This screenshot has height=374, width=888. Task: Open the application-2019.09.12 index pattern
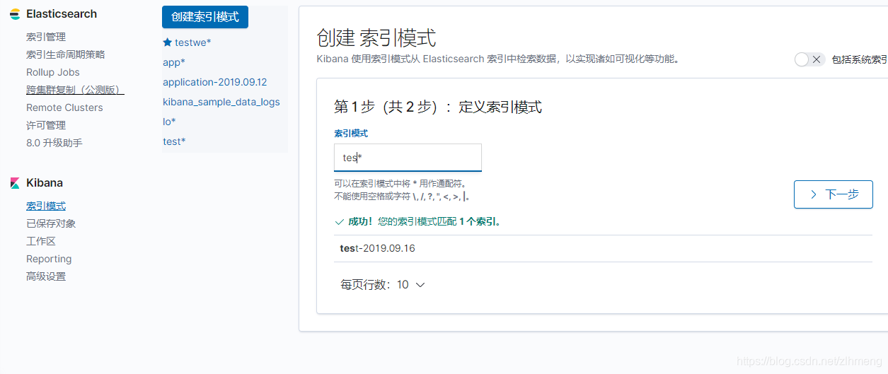click(215, 82)
